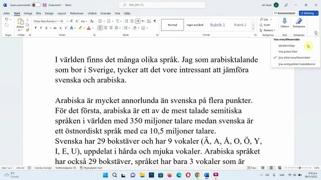Click the Ersätt replace icon

point(265,25)
